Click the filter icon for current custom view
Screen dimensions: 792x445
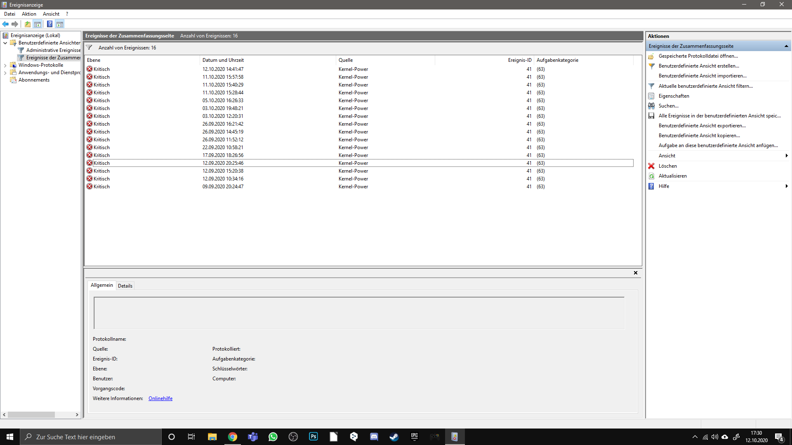tap(651, 86)
